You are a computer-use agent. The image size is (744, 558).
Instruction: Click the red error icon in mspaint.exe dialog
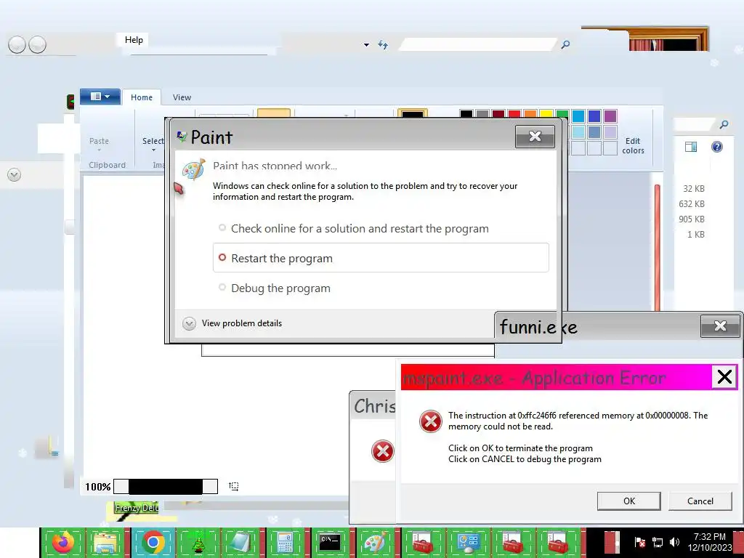click(431, 421)
